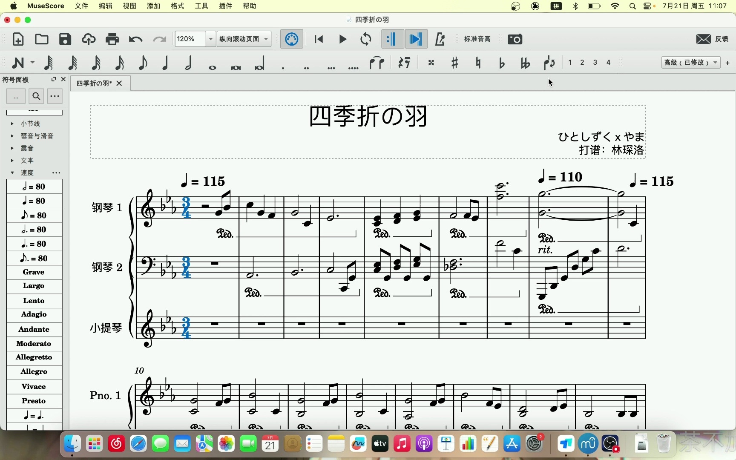Open the zoom level 120% dropdown
736x460 pixels.
coord(210,39)
